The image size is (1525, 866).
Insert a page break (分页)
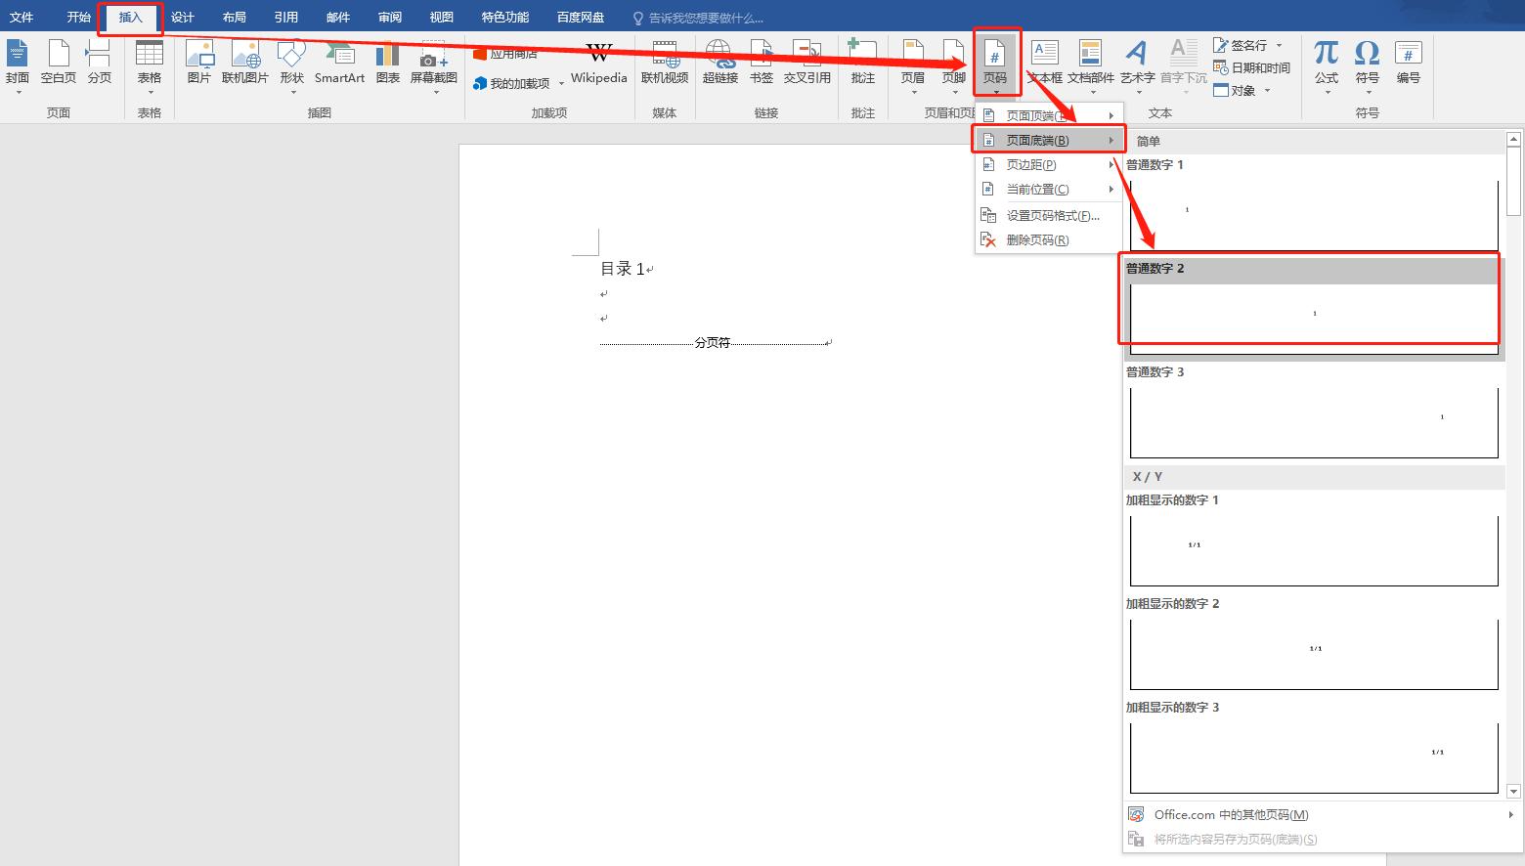point(100,65)
